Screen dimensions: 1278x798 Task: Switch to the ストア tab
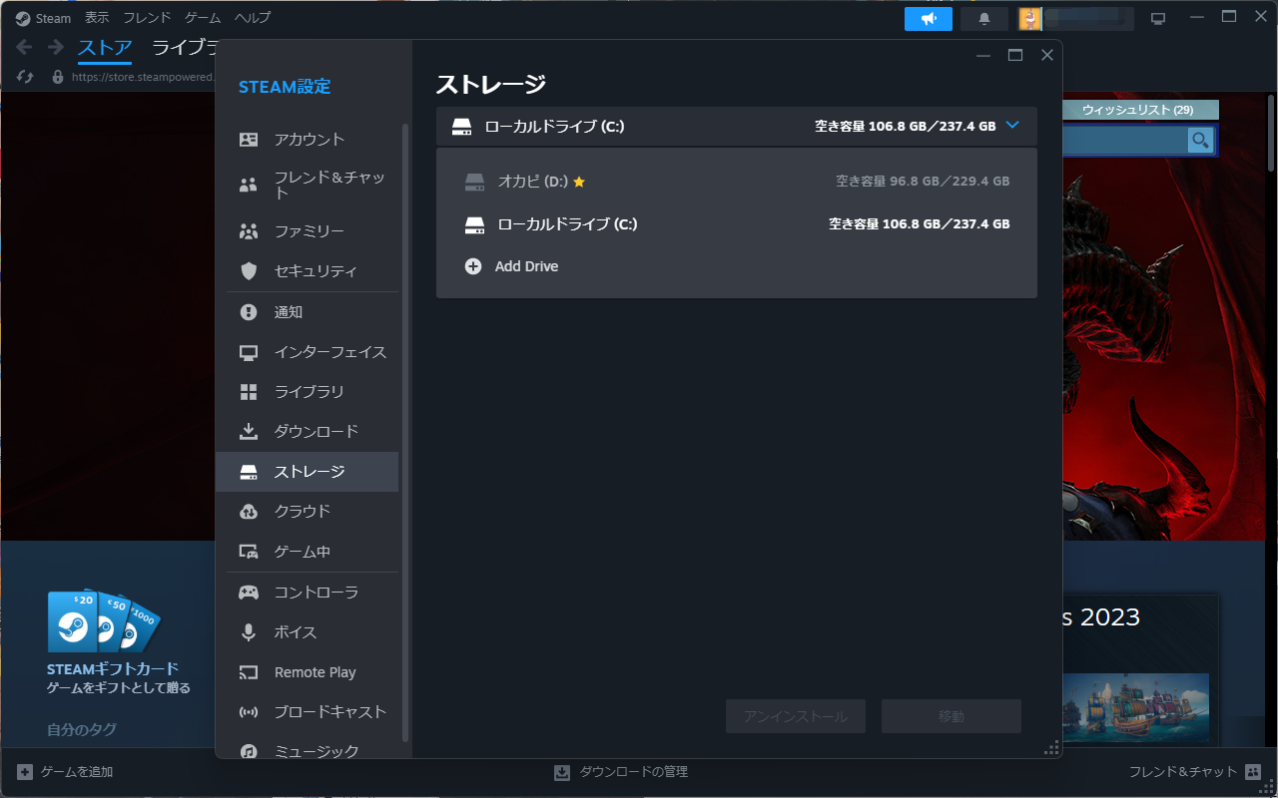coord(104,46)
